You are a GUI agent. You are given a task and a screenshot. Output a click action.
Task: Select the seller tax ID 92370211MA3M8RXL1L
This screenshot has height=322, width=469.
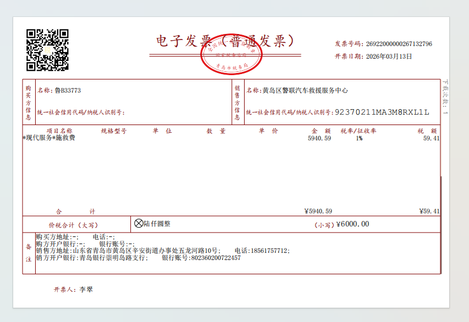pyautogui.click(x=381, y=112)
